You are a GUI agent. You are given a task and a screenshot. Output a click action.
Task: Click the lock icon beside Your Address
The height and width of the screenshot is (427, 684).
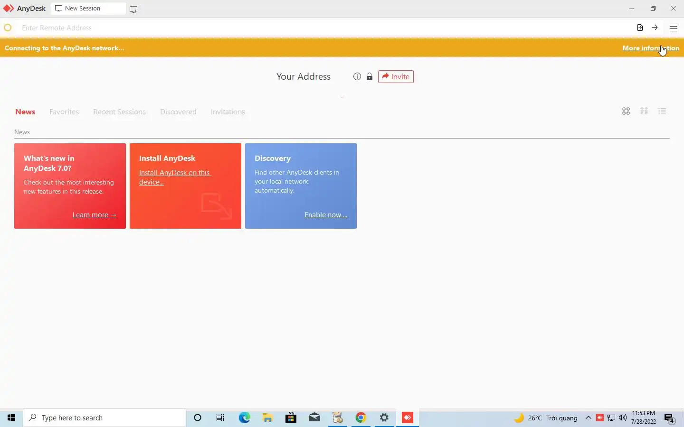(370, 76)
